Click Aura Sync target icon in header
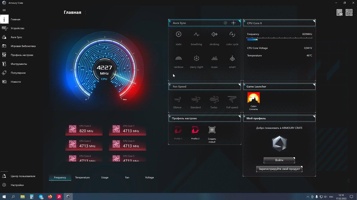Screen dimensions: 357x200 [x=234, y=23]
